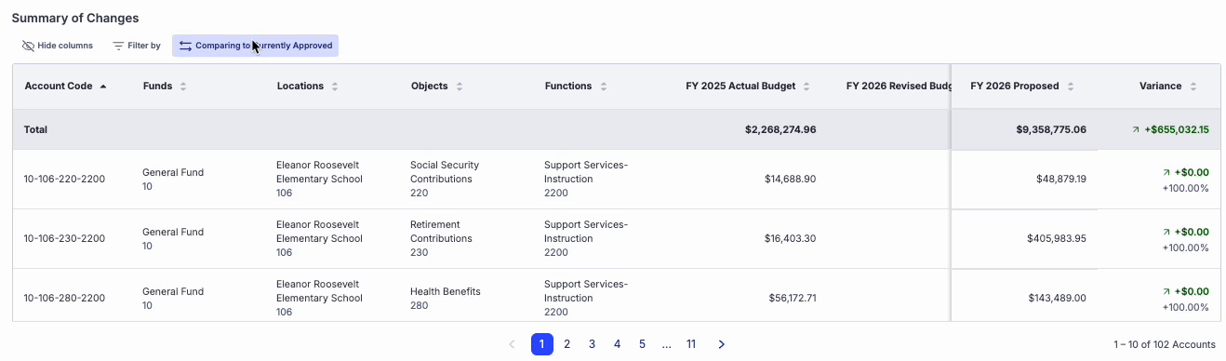Sort by FY 2025 Actual Budget
The height and width of the screenshot is (361, 1226).
click(x=806, y=87)
